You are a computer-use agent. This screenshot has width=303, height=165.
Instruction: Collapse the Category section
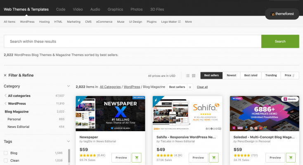pos(69,86)
